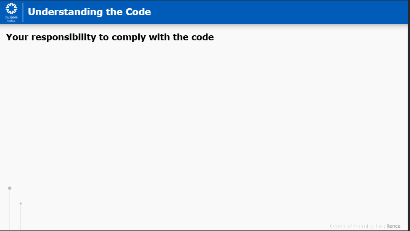Click faded 'Center' in footer watermark
410x231 pixels.
[338, 226]
